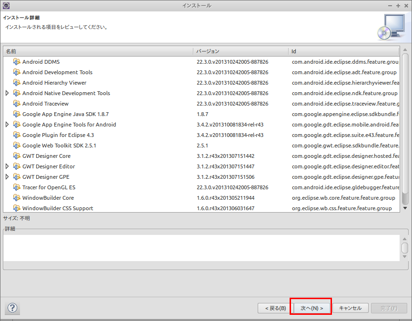Click version 3.1.2.r43x201307151506 cell
This screenshot has height=321, width=412.
coord(225,177)
